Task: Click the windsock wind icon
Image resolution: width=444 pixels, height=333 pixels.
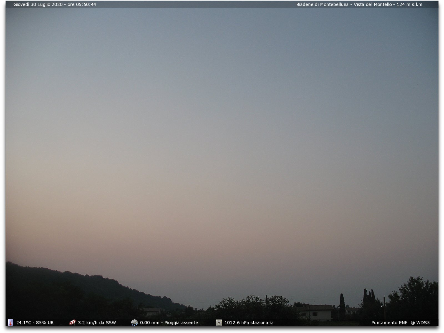Action: [72, 322]
